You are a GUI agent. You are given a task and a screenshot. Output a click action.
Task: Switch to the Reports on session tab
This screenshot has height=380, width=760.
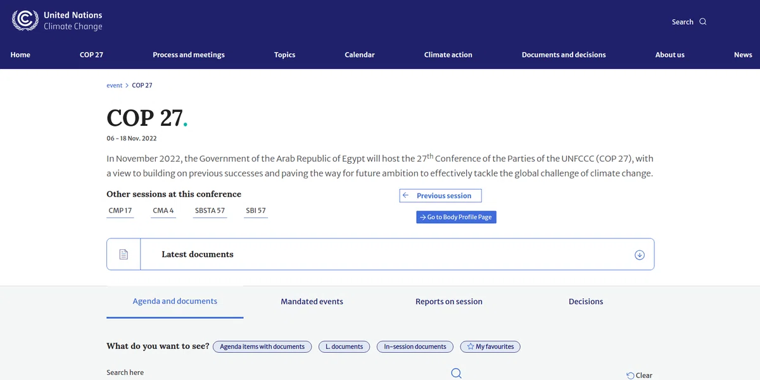click(449, 302)
